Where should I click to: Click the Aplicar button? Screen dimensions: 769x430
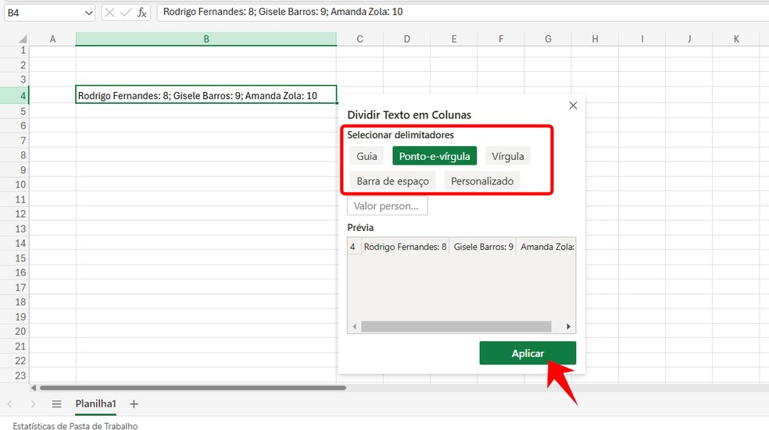528,353
